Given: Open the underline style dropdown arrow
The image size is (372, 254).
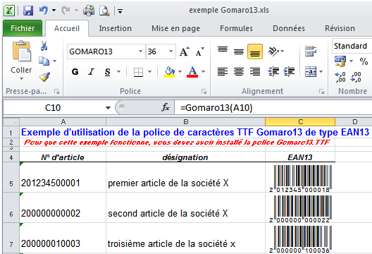Looking at the screenshot, I should (x=118, y=71).
